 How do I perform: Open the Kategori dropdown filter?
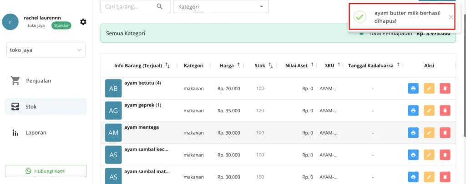[221, 6]
